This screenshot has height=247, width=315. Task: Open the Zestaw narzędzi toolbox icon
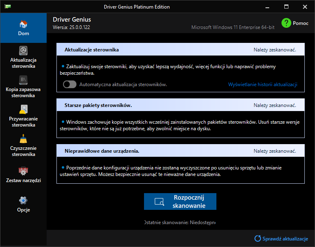click(23, 171)
